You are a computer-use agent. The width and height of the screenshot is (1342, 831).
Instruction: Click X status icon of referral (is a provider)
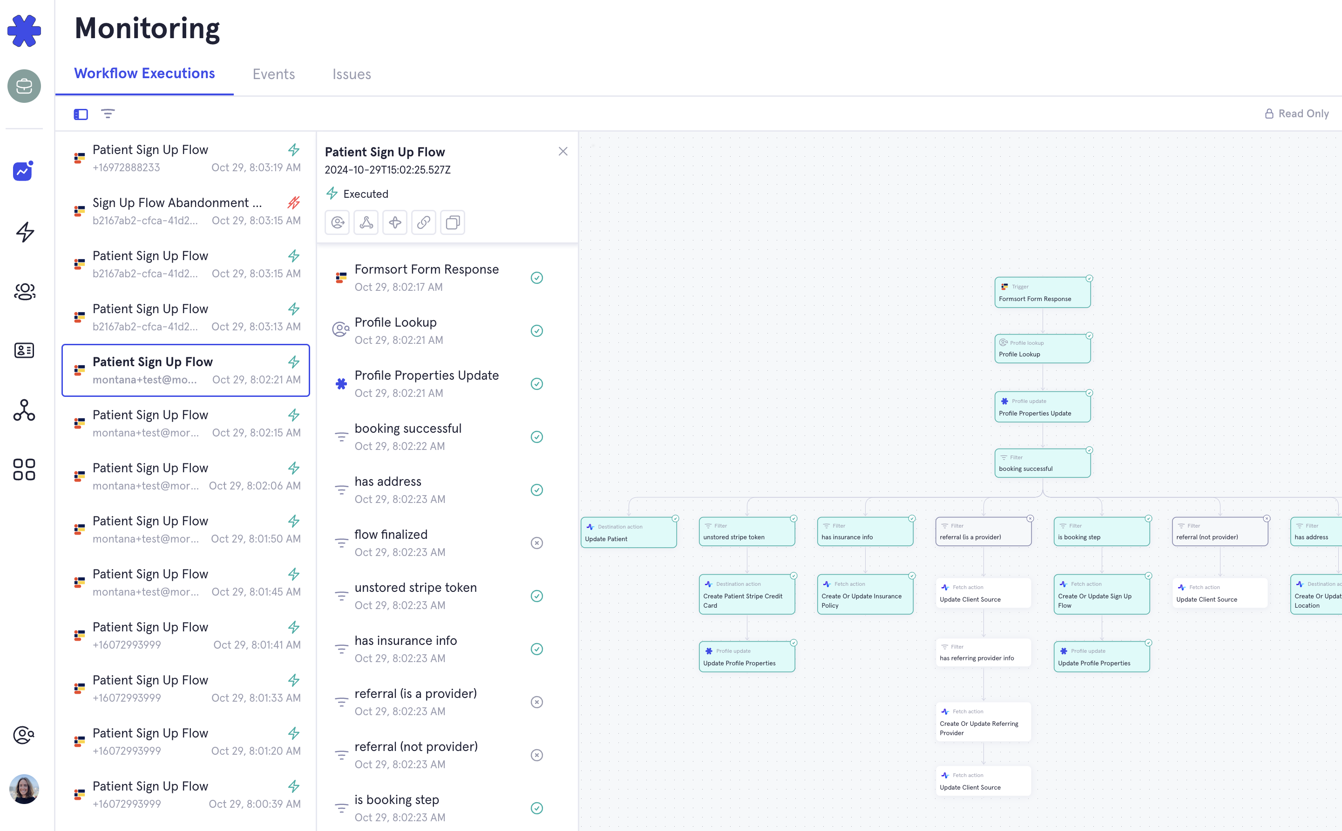(x=537, y=702)
